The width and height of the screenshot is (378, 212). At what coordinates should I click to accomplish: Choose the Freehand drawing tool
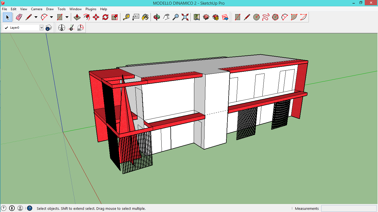click(x=266, y=17)
